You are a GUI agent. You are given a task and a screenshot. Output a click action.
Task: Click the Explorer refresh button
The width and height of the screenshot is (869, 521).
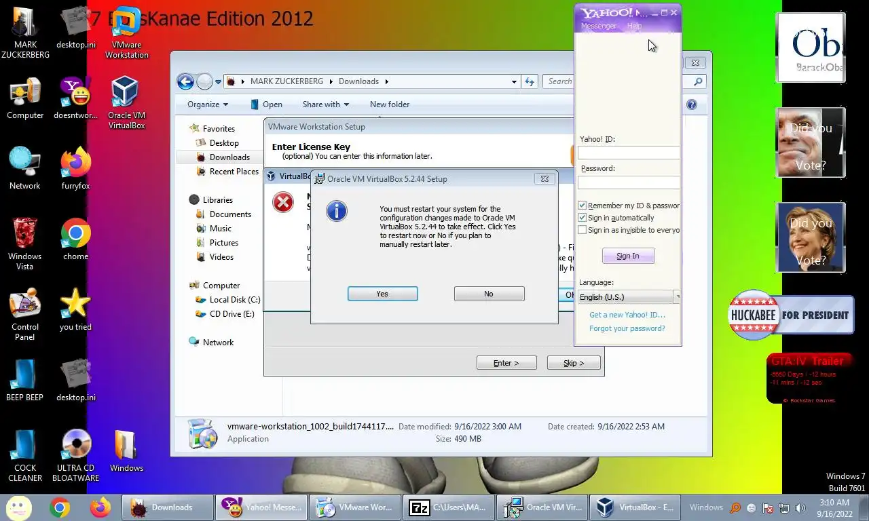click(530, 81)
